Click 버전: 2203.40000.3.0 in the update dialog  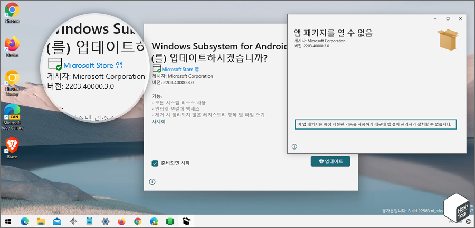tap(173, 82)
